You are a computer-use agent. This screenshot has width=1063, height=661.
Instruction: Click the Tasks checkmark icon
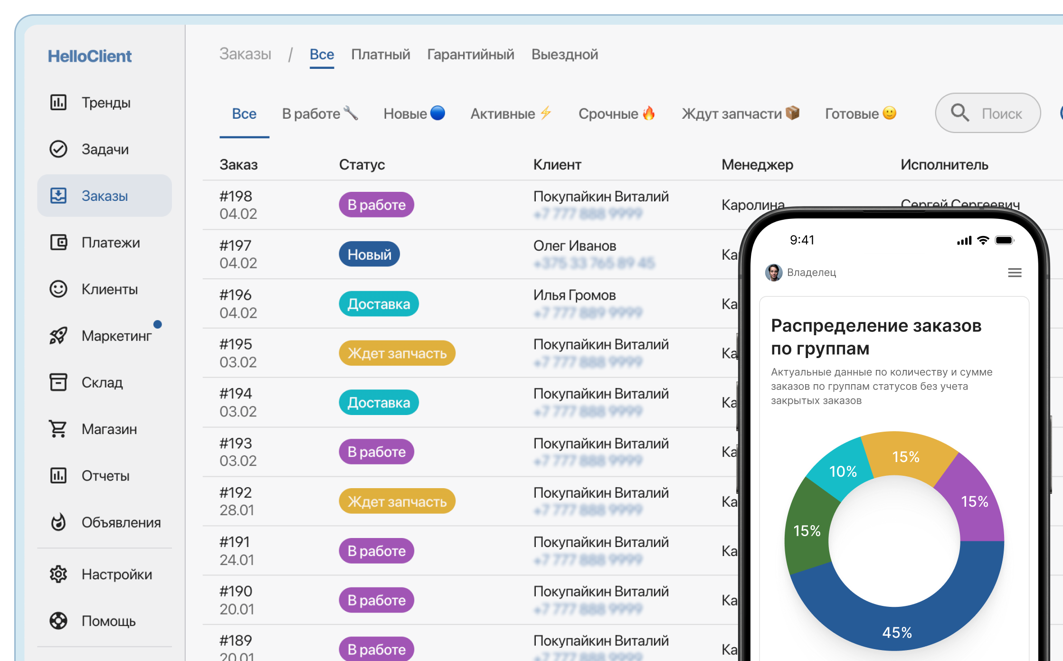coord(58,149)
